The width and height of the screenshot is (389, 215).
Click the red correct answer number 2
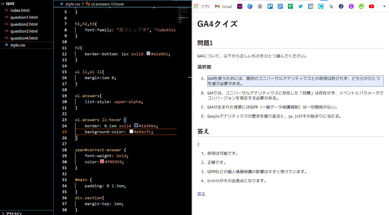pyautogui.click(x=198, y=144)
